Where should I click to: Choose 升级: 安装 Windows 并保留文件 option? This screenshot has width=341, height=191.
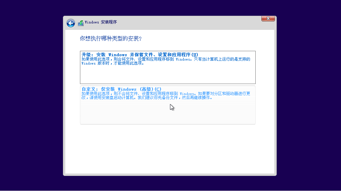click(168, 67)
